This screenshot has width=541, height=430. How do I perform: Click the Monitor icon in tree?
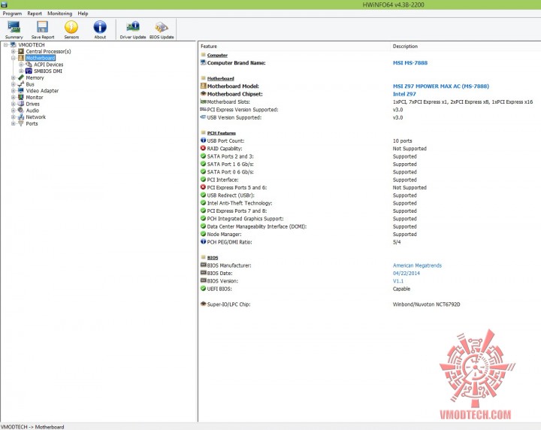pos(21,97)
